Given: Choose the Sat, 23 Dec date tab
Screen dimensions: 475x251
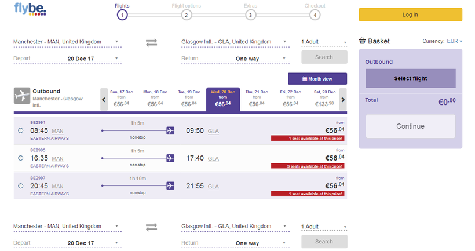Looking at the screenshot, I should tap(324, 100).
